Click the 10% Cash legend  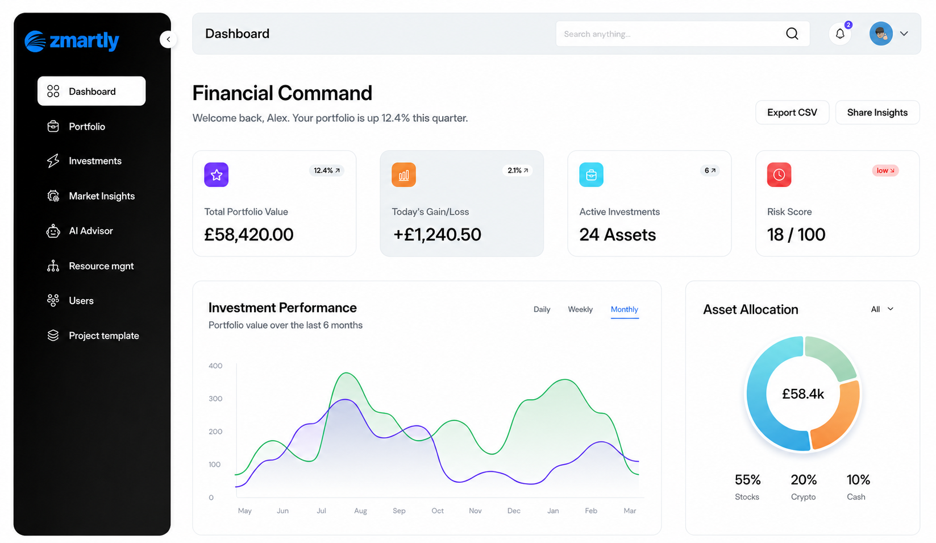tap(858, 487)
